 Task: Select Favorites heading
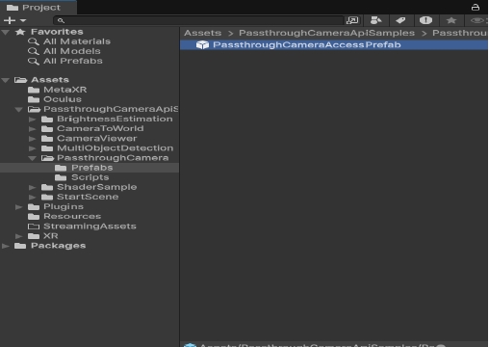(x=57, y=32)
